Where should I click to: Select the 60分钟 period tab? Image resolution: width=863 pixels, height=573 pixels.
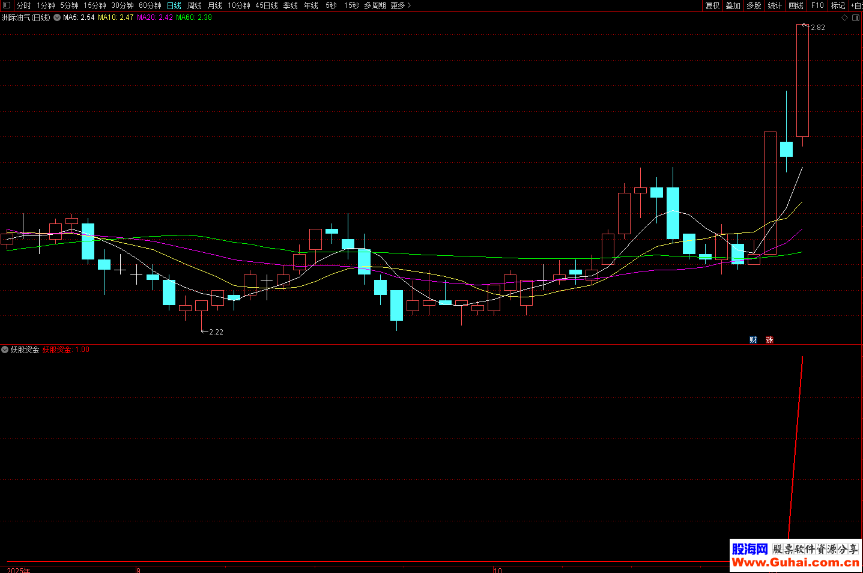150,5
